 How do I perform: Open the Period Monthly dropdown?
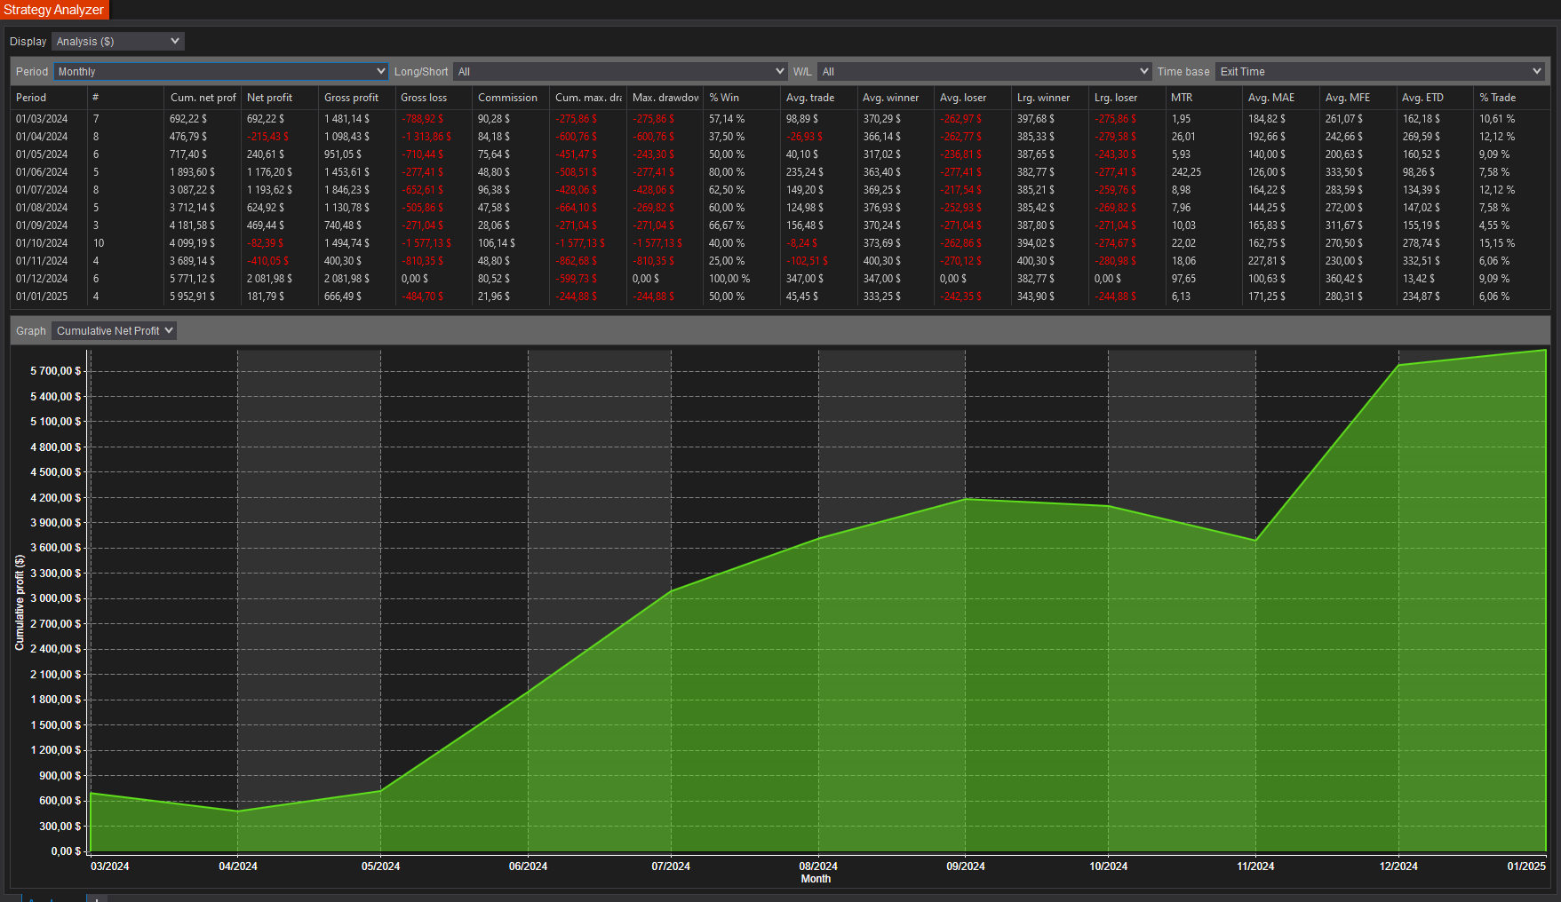coord(220,72)
